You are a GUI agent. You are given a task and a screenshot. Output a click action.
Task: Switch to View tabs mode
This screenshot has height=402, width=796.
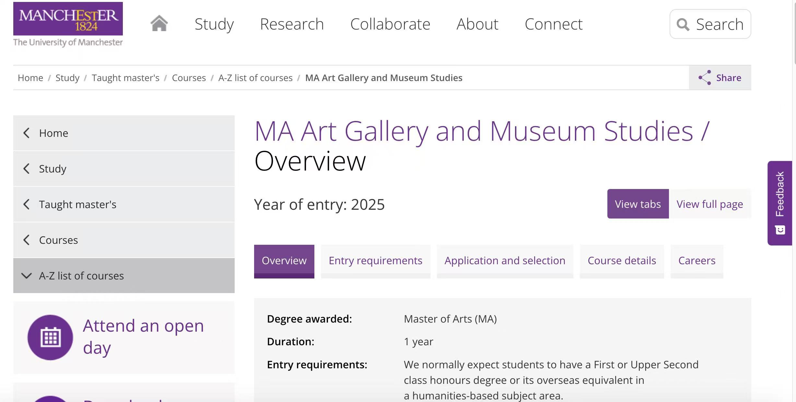pyautogui.click(x=638, y=204)
